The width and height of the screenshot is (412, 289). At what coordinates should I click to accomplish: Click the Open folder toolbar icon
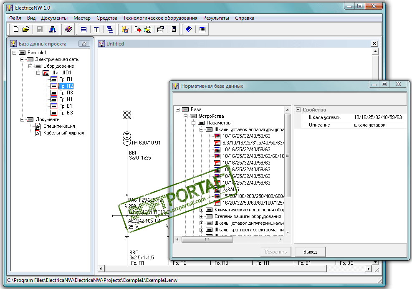[x=26, y=29]
